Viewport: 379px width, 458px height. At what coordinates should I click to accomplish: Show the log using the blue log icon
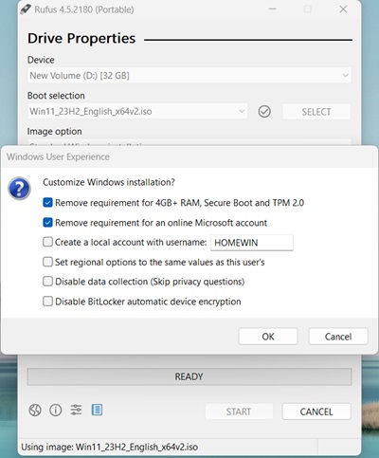tap(97, 410)
